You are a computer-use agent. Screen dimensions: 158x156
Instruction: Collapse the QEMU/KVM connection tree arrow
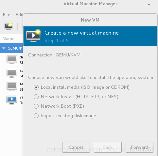4,48
